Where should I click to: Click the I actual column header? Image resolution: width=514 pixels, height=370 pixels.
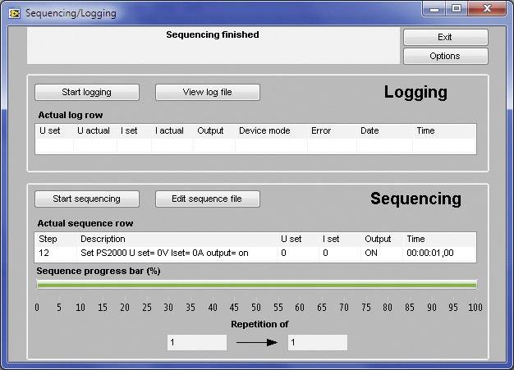click(169, 130)
